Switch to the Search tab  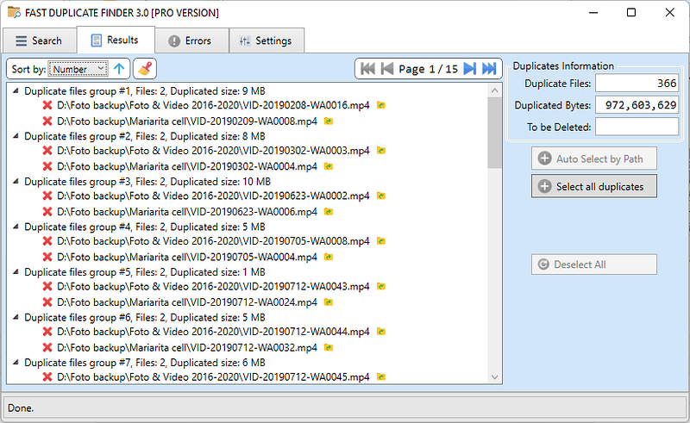(x=39, y=40)
